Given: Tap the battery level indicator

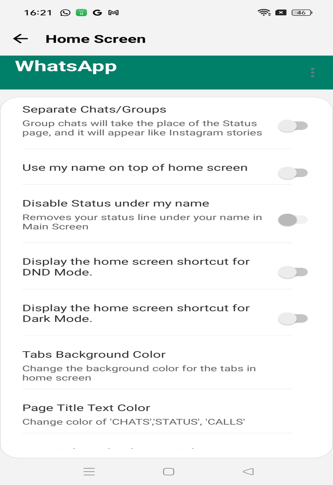Looking at the screenshot, I should pos(302,13).
